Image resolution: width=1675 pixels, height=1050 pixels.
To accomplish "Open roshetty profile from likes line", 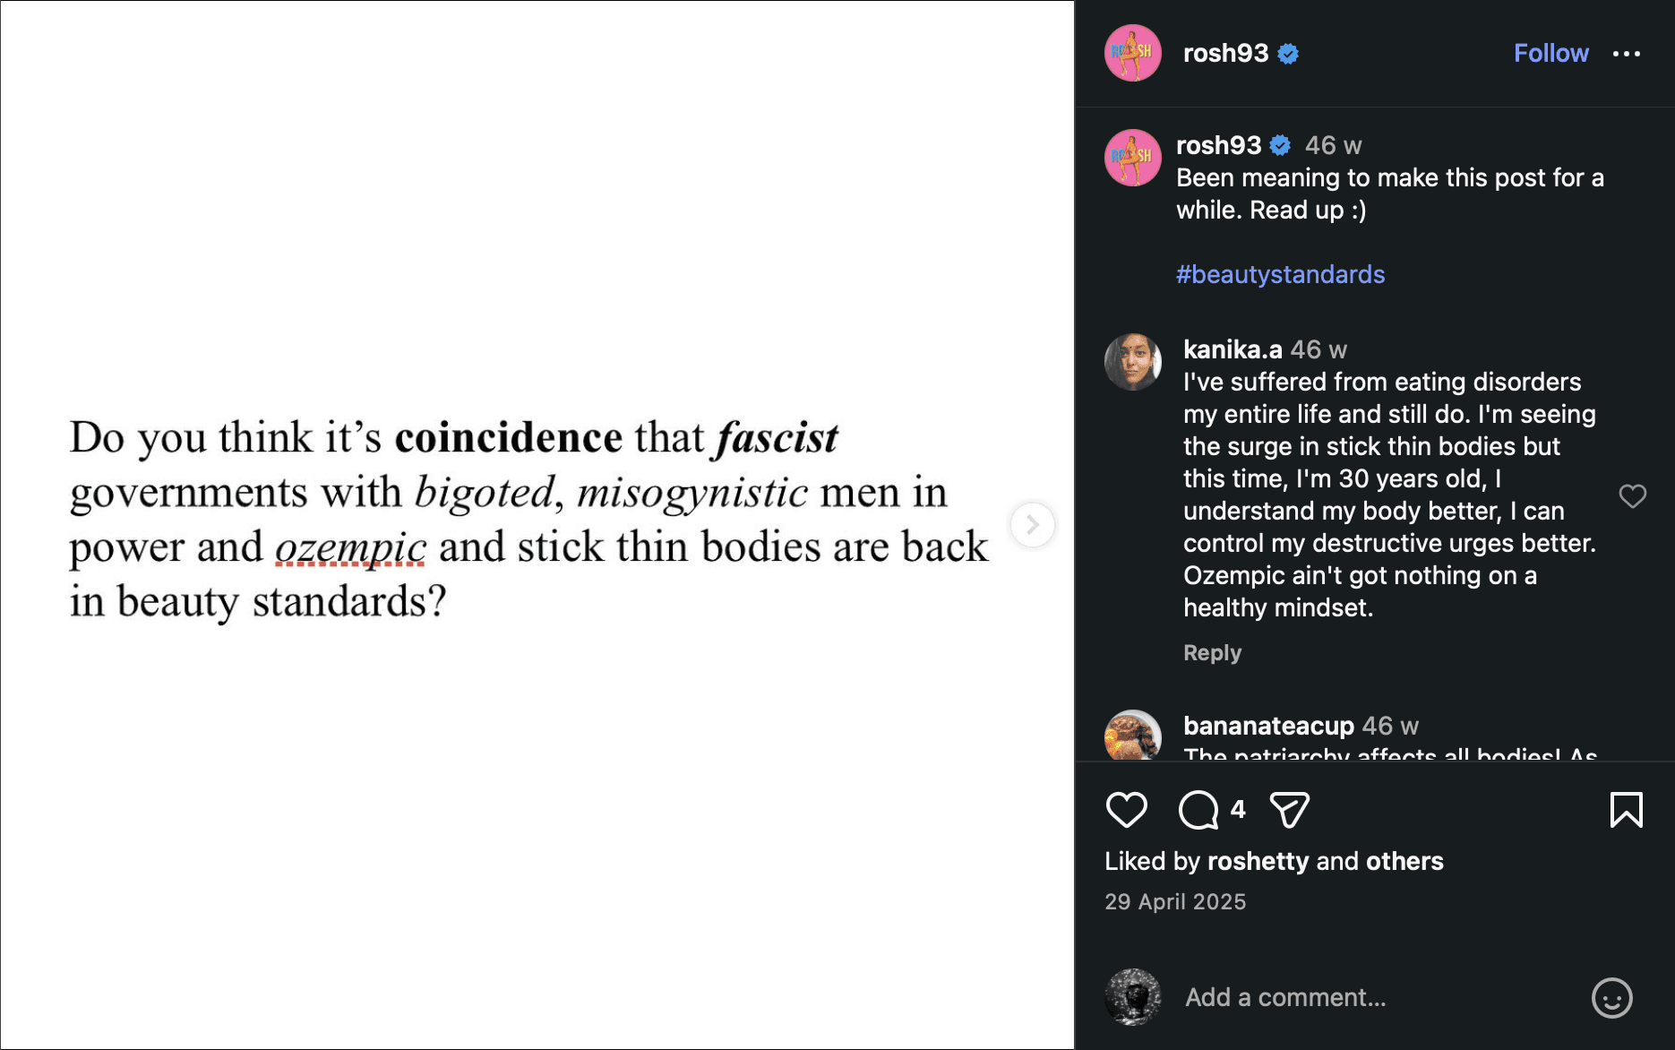I will 1258,861.
